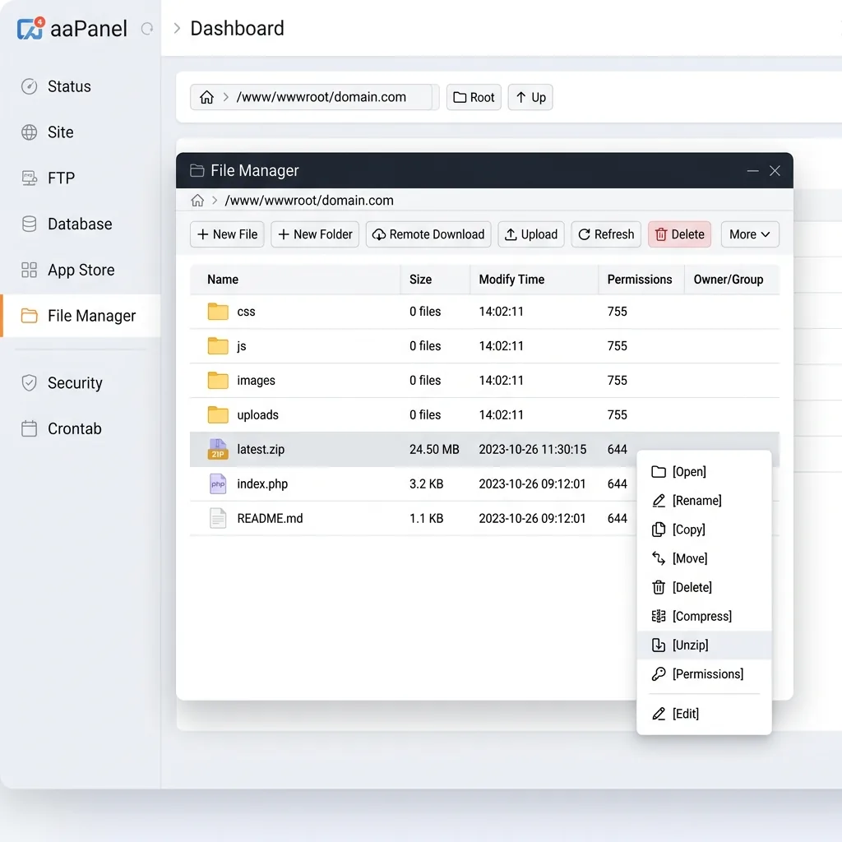Select the css folder name

(246, 312)
